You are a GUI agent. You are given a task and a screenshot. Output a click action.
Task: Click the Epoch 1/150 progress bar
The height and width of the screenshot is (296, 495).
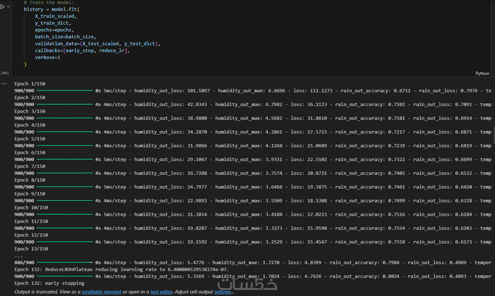tap(65, 91)
